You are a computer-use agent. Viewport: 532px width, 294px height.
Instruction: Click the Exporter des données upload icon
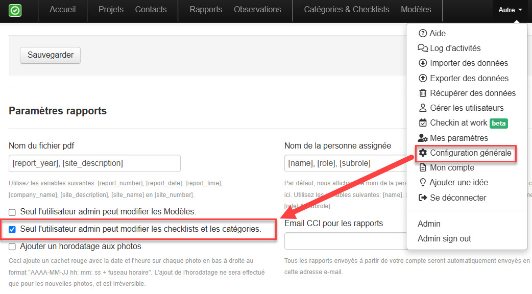(x=422, y=78)
